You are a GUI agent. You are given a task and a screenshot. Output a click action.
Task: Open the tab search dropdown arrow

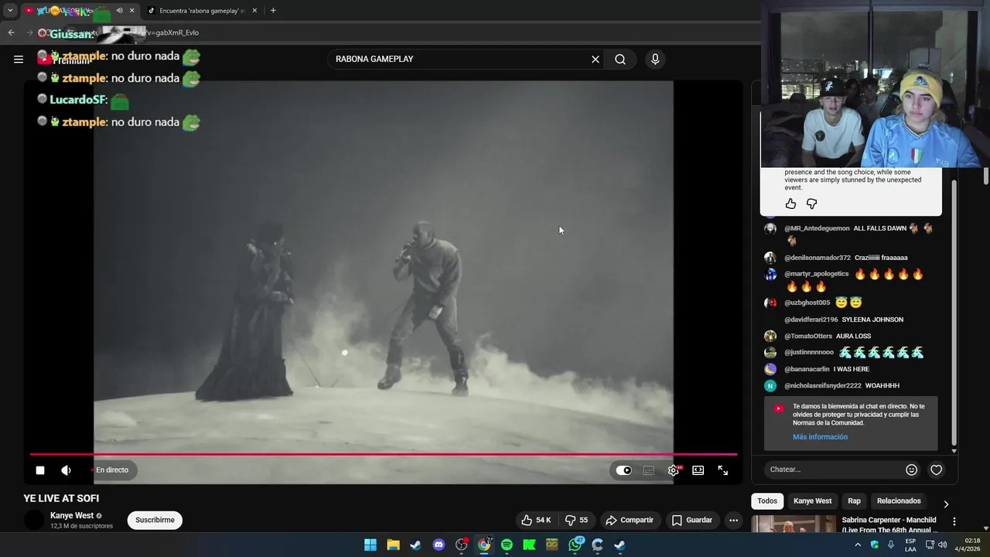(10, 11)
